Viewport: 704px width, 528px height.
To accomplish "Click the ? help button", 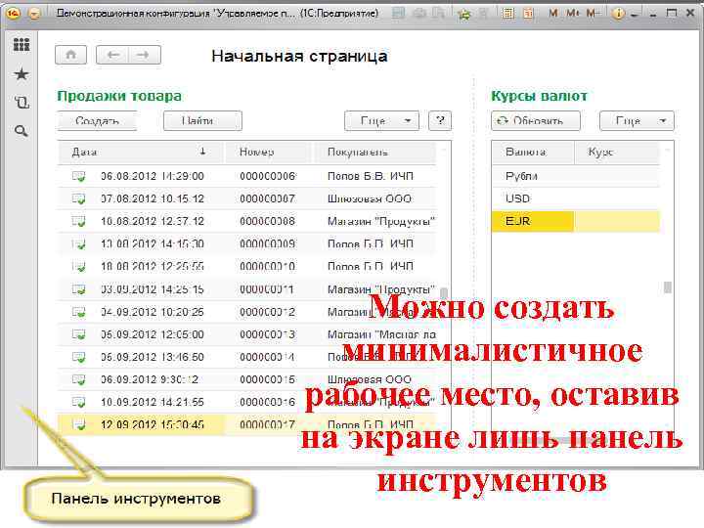I will (440, 121).
